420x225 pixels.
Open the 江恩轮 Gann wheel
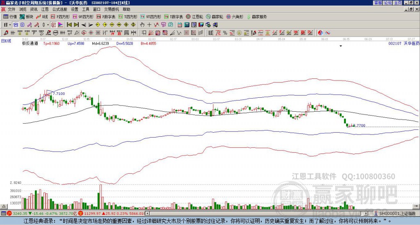(x=194, y=16)
